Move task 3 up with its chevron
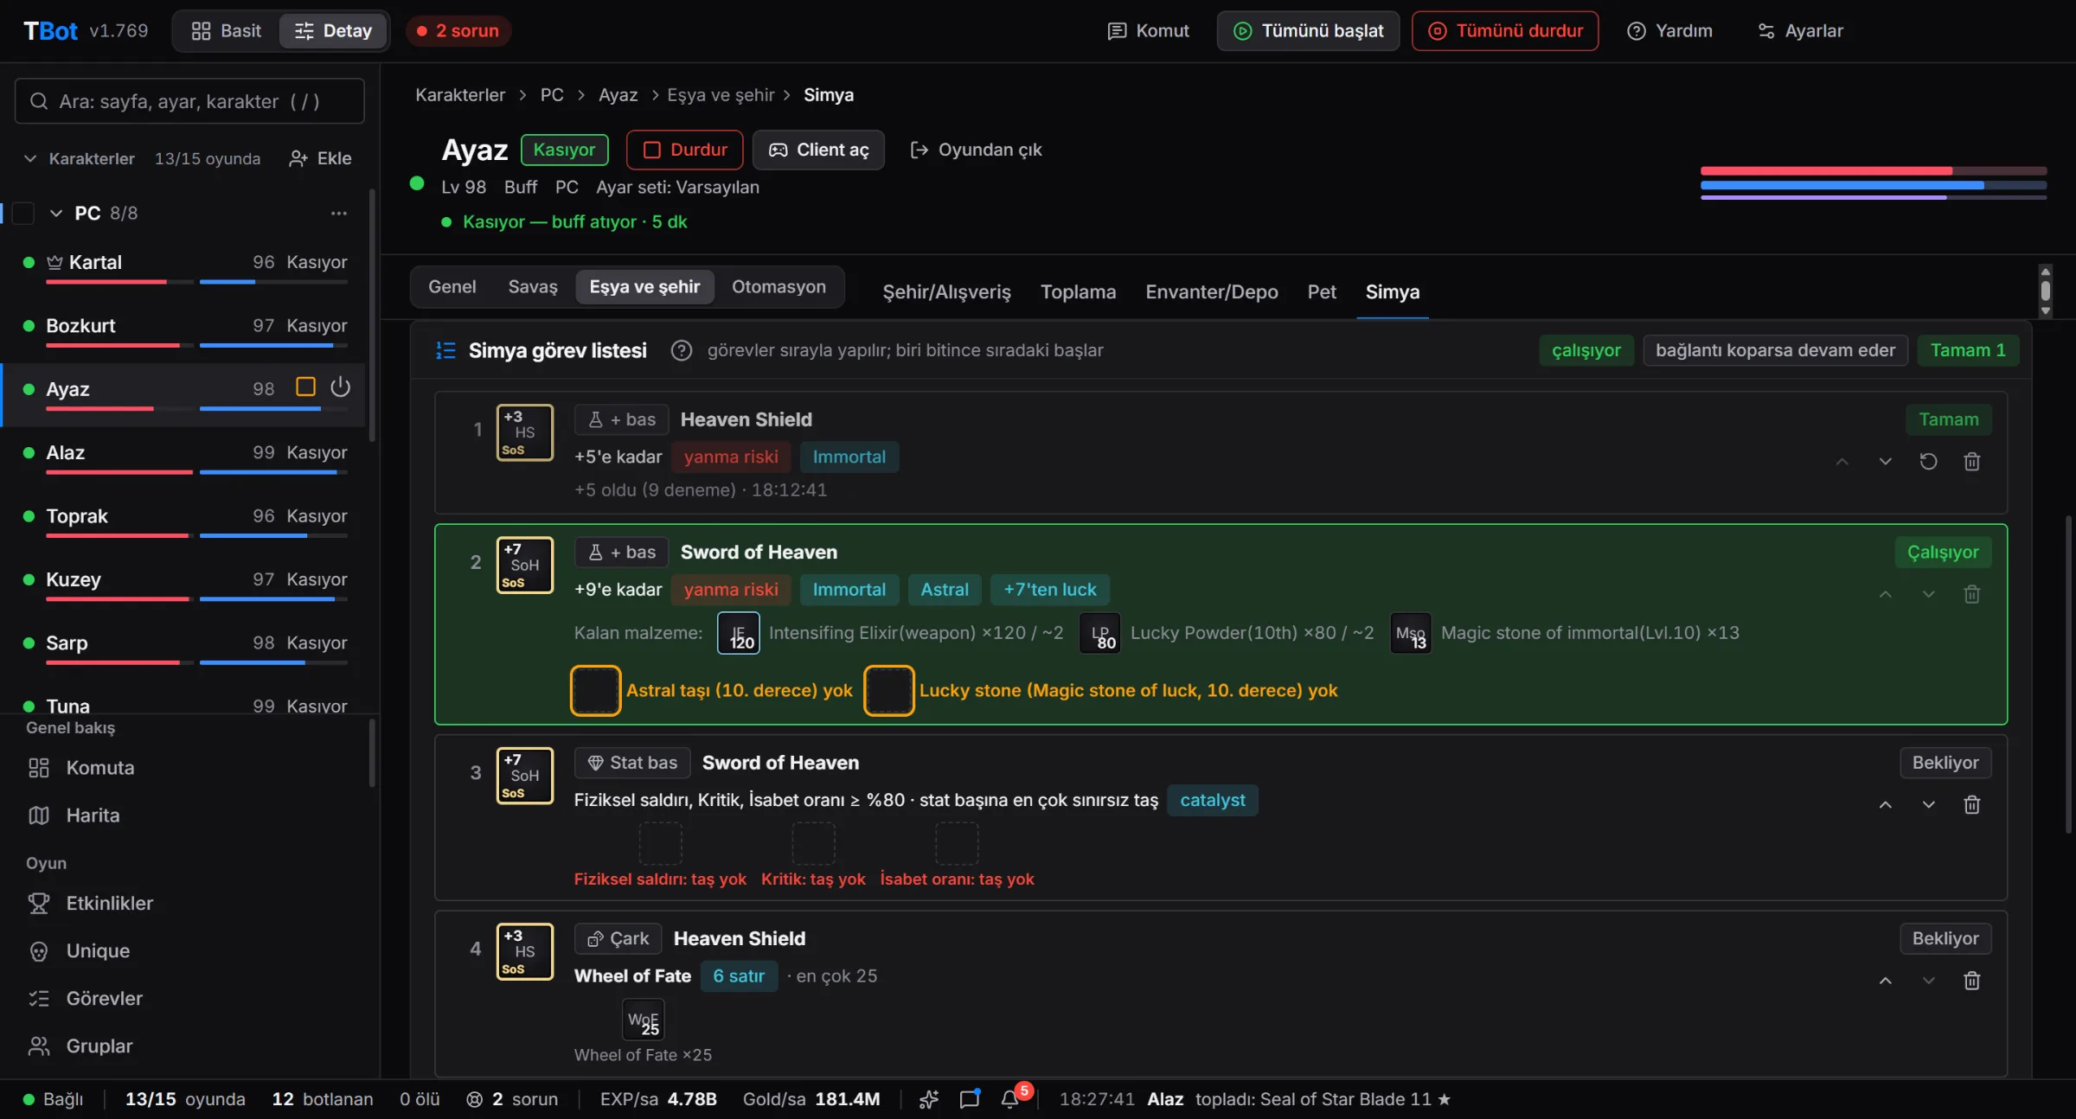Screen dimensions: 2076x1119 [x=1885, y=805]
